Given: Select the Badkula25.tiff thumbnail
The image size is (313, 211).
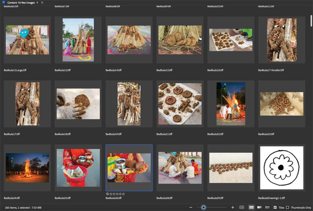Looking at the screenshot, I should 78,168.
